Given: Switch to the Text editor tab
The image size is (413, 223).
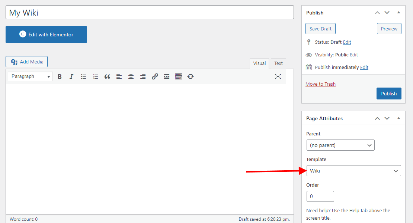Looking at the screenshot, I should coord(278,63).
